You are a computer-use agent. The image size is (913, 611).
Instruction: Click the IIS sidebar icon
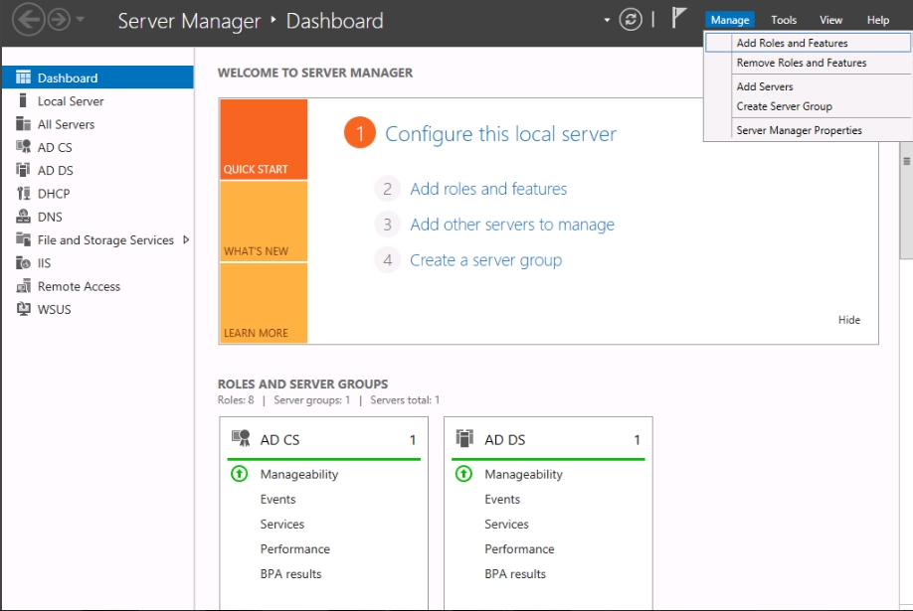click(x=23, y=263)
